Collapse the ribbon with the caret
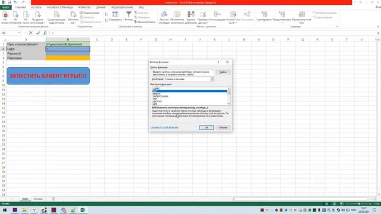This screenshot has height=214, width=381. click(x=378, y=27)
